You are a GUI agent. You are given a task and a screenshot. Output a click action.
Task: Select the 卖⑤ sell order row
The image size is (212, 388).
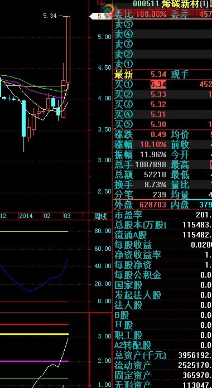pos(162,25)
